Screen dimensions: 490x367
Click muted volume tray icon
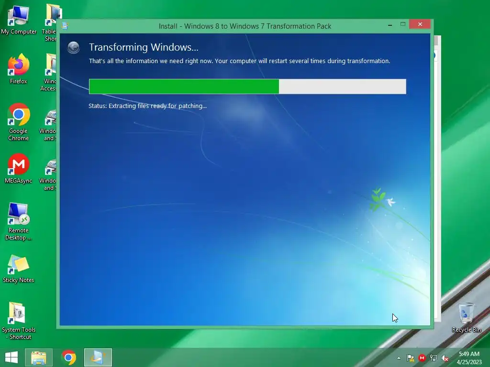click(445, 358)
